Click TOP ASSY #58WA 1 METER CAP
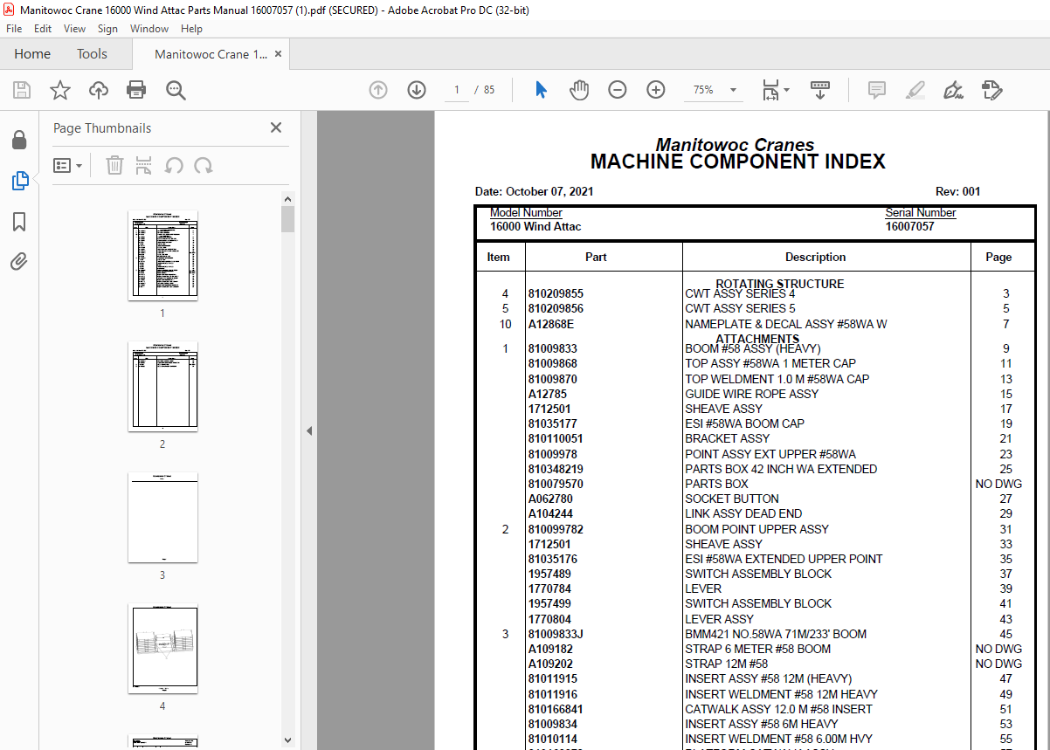 pos(770,364)
